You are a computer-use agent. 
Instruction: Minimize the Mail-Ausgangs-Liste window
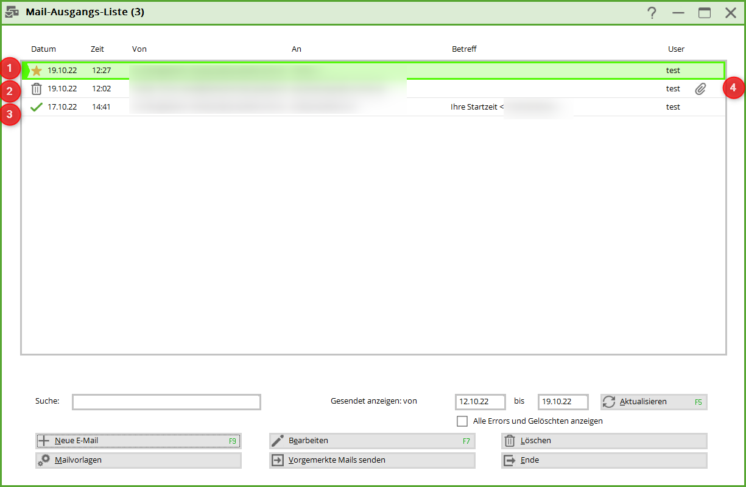[x=678, y=13]
